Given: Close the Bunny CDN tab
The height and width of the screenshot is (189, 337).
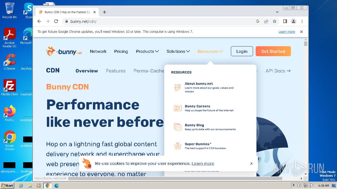Looking at the screenshot, I should pos(95,12).
